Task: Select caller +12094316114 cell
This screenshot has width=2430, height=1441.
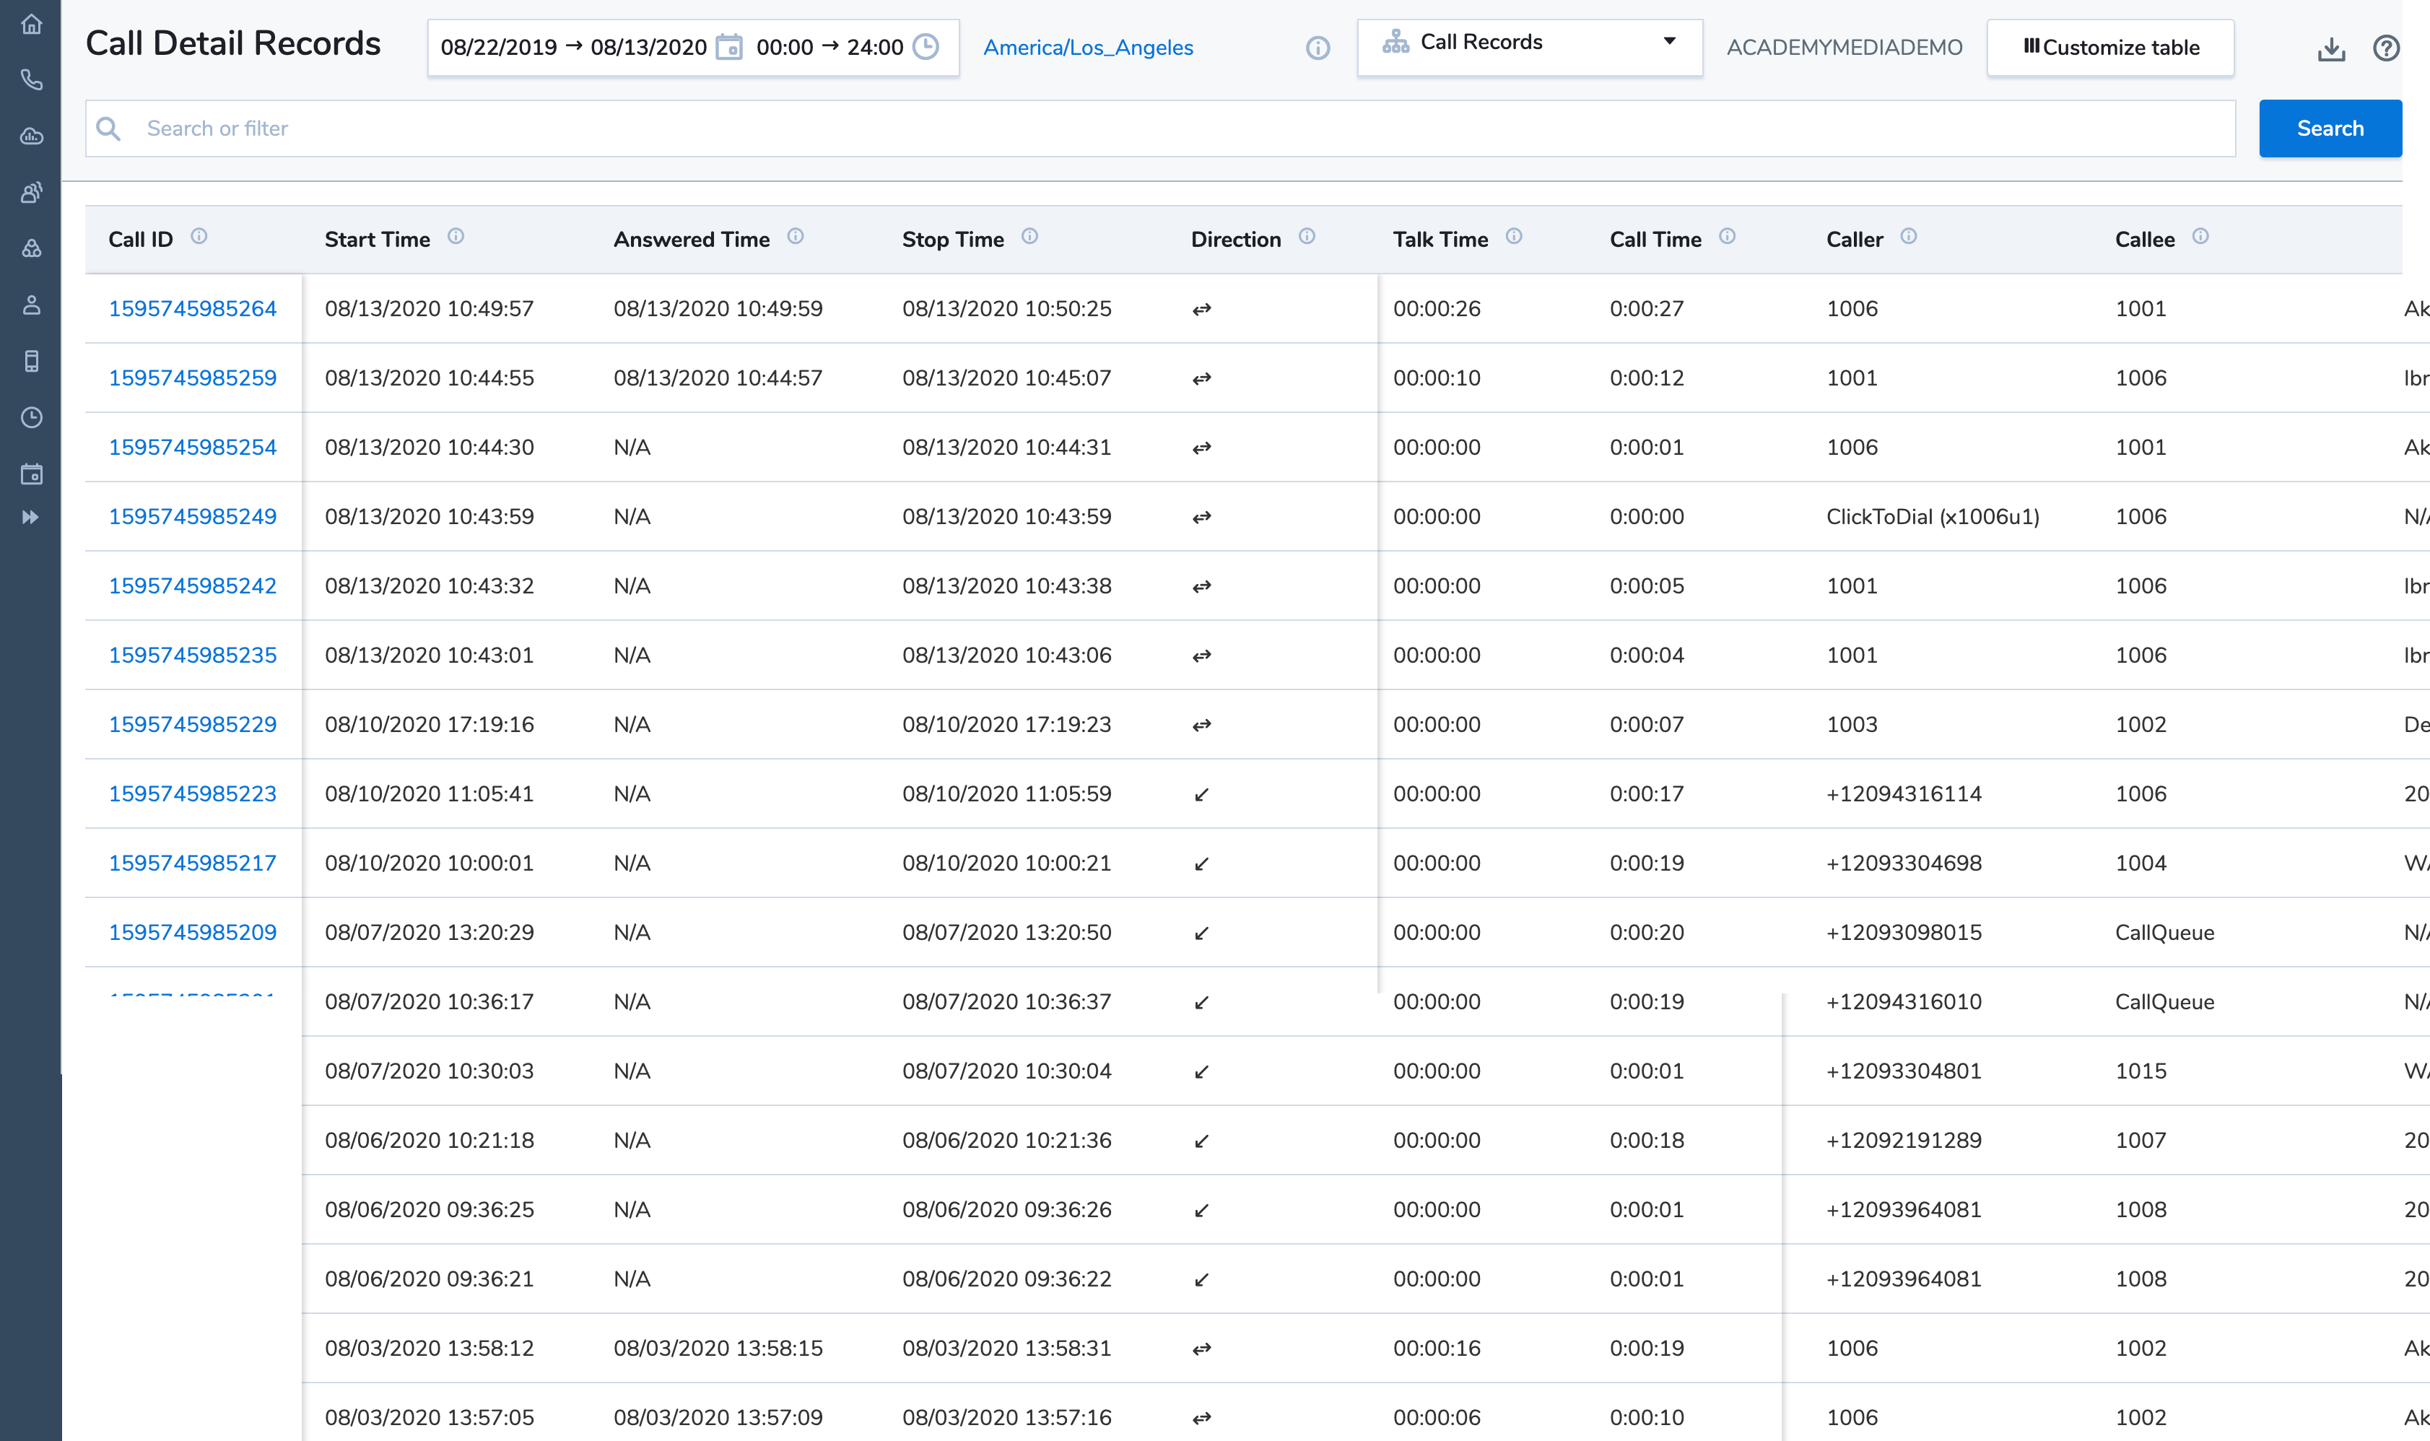Action: coord(1904,794)
